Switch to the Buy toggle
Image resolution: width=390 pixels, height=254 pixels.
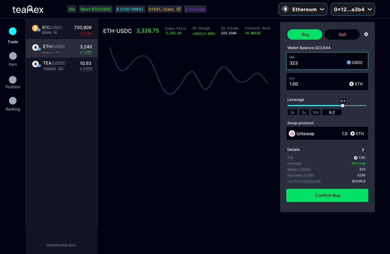pos(305,34)
